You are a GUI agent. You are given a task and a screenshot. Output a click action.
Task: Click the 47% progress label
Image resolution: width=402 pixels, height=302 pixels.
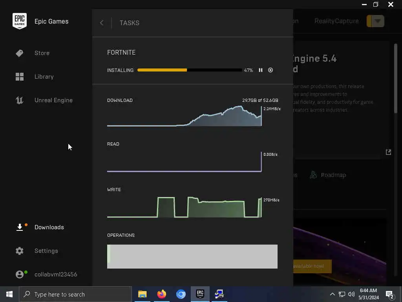pos(249,70)
